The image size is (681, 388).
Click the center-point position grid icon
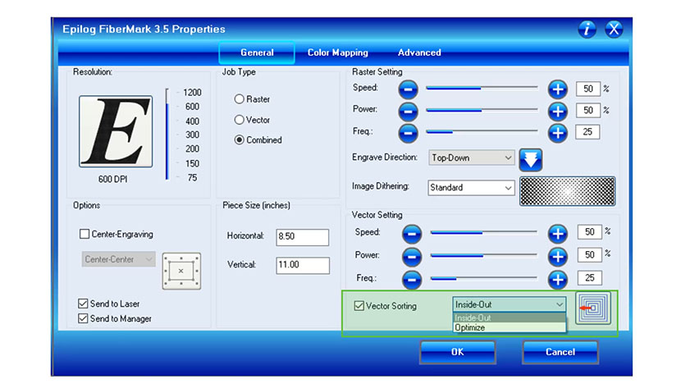click(181, 270)
